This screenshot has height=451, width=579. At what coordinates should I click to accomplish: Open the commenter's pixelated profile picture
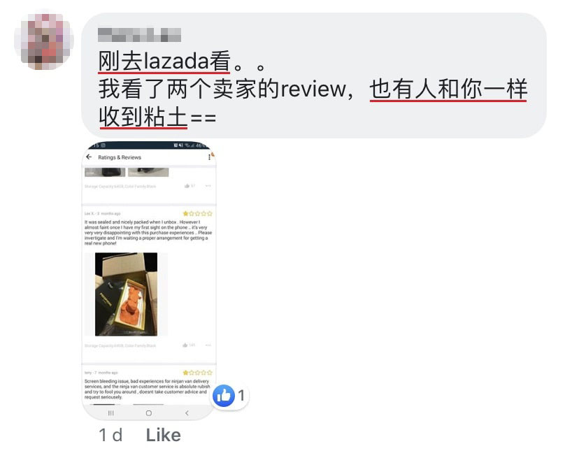click(x=43, y=41)
